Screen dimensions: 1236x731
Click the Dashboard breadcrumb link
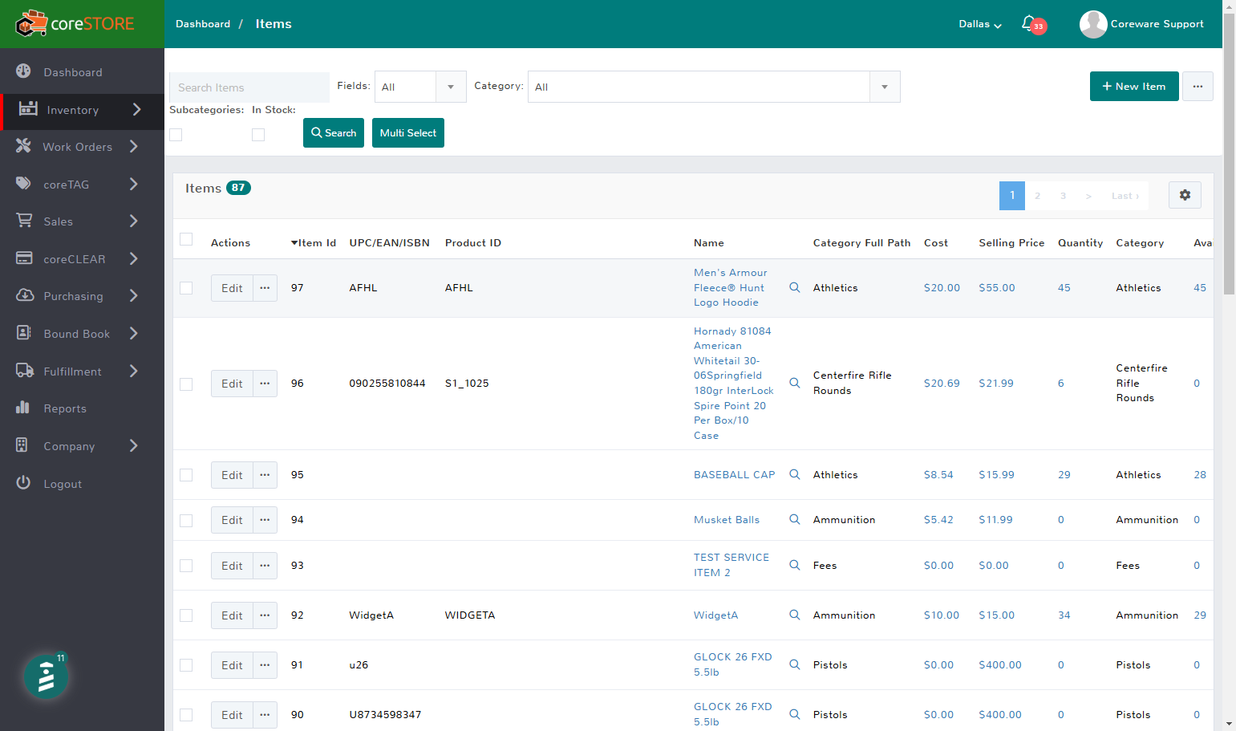coord(203,24)
